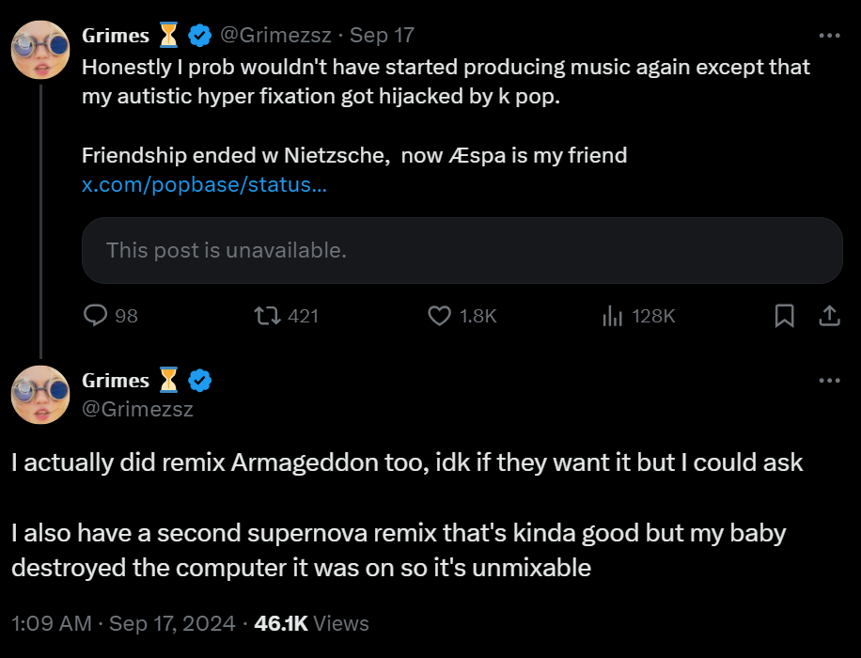
Task: Click the @Grimezsz handle under second post
Action: 138,409
